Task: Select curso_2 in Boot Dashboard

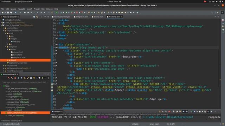Action: [15, 94]
